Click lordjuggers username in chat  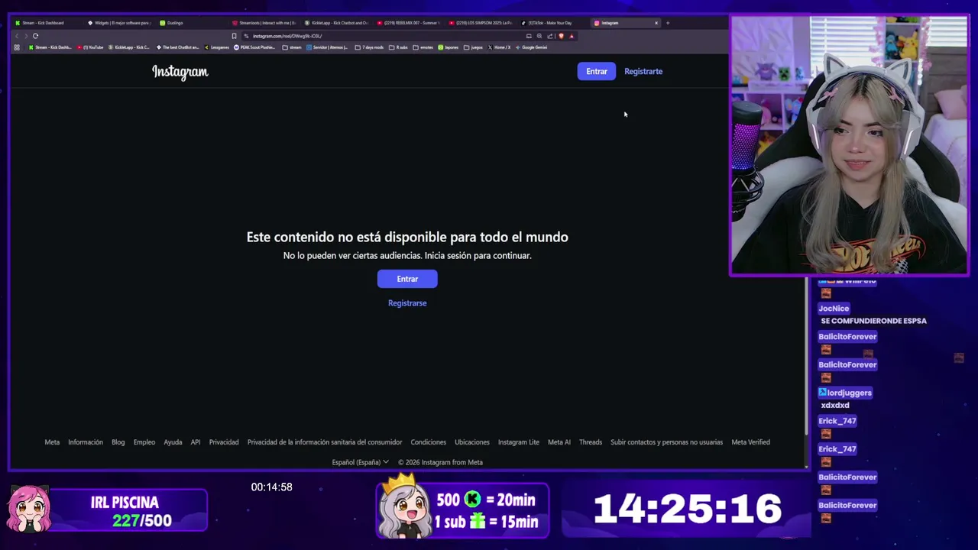(x=845, y=393)
